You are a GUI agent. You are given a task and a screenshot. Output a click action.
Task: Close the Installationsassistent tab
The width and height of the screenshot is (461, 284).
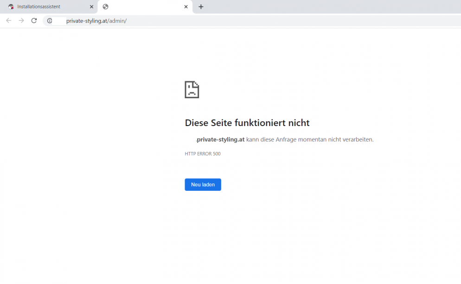pyautogui.click(x=91, y=7)
